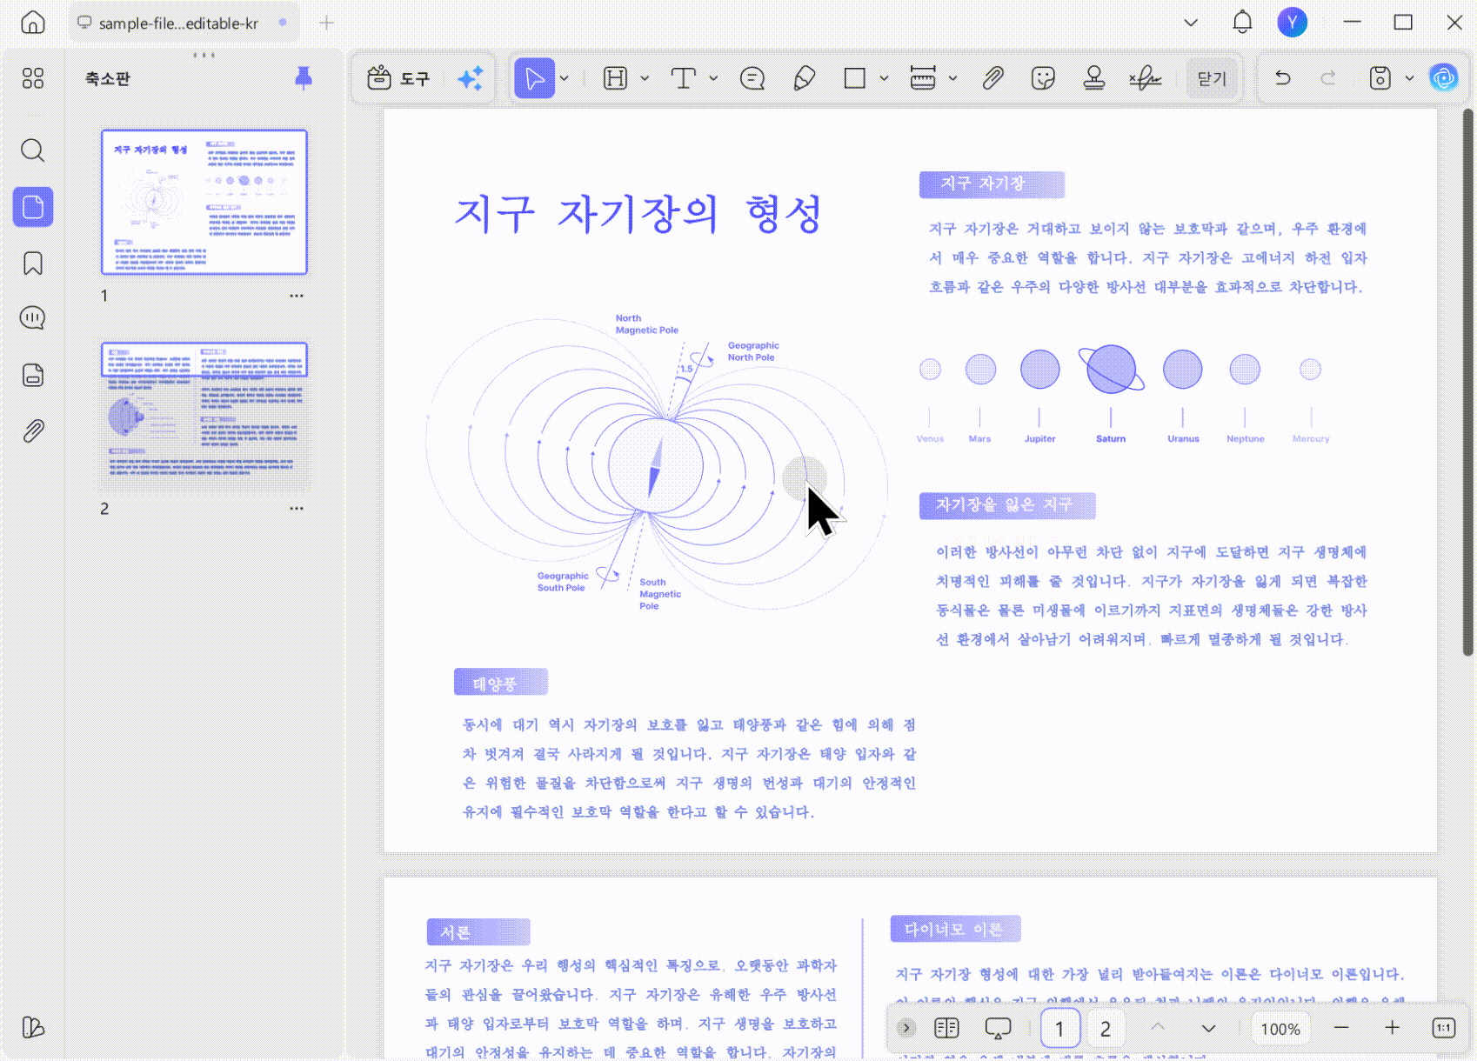Select the highlight text tool
1477x1061 pixels.
pyautogui.click(x=615, y=78)
